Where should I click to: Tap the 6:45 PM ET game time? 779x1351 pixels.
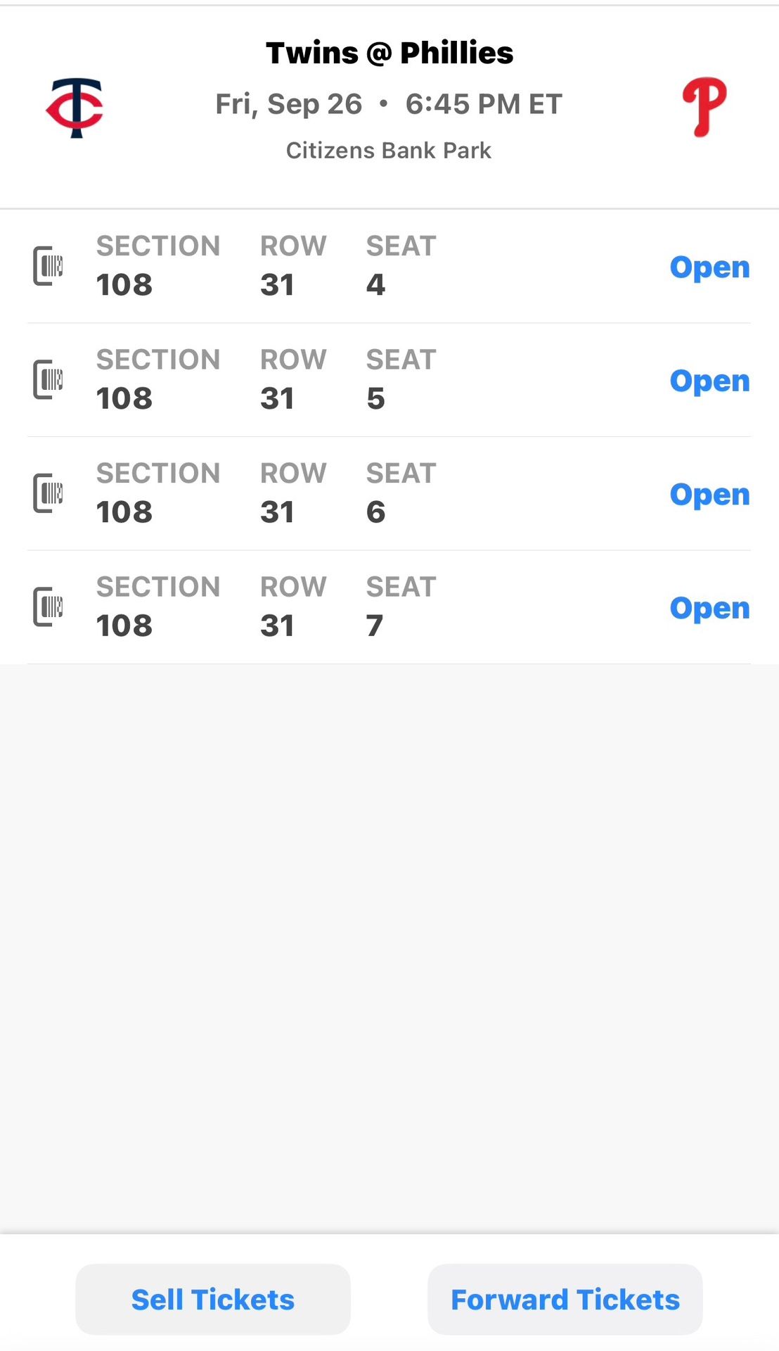pos(484,104)
